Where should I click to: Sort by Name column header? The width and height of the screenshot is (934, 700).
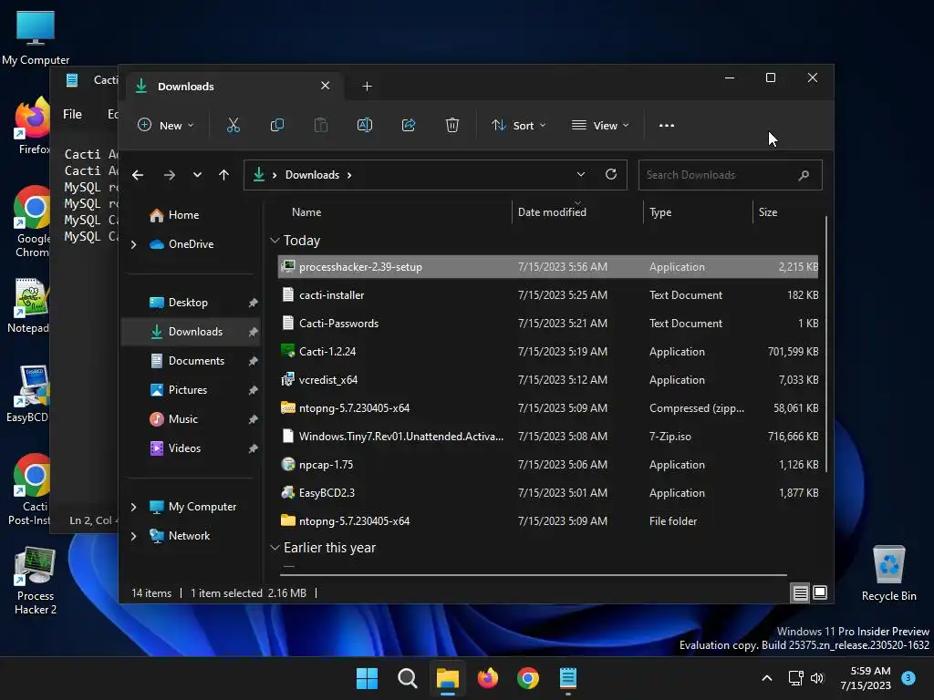tap(306, 212)
